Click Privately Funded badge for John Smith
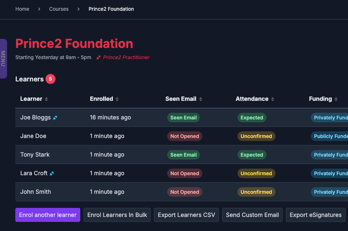Screen dimensions: 348x231 (329, 192)
